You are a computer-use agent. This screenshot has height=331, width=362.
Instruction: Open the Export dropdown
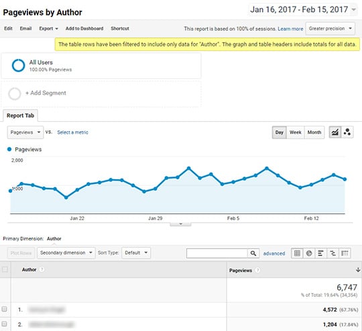tap(48, 29)
